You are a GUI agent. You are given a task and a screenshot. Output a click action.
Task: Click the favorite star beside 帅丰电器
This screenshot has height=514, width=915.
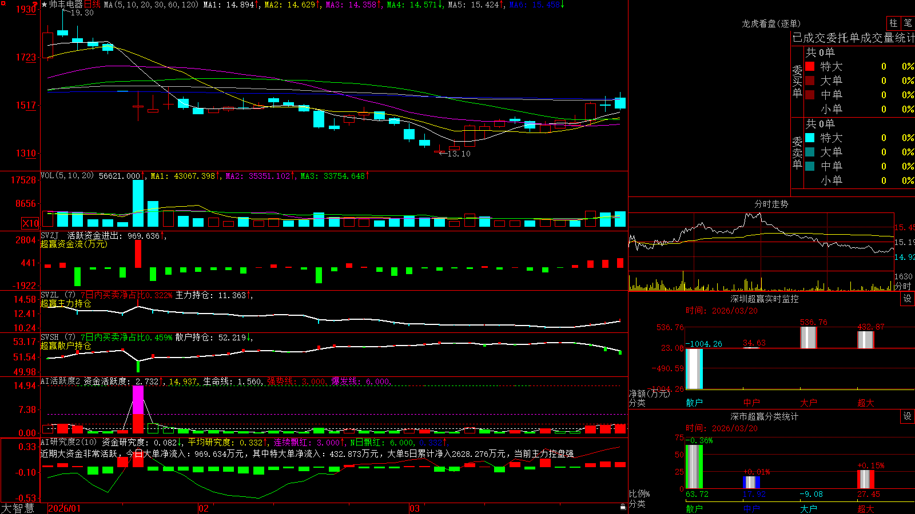45,5
